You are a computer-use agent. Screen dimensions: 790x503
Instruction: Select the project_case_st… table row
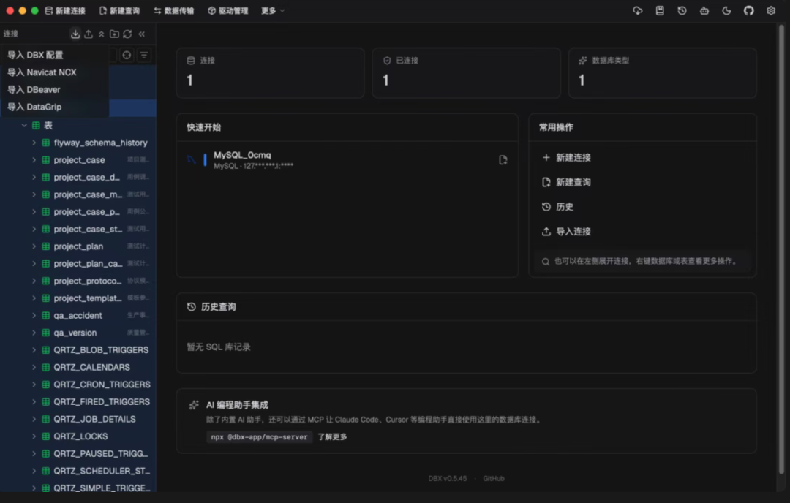[x=78, y=229]
